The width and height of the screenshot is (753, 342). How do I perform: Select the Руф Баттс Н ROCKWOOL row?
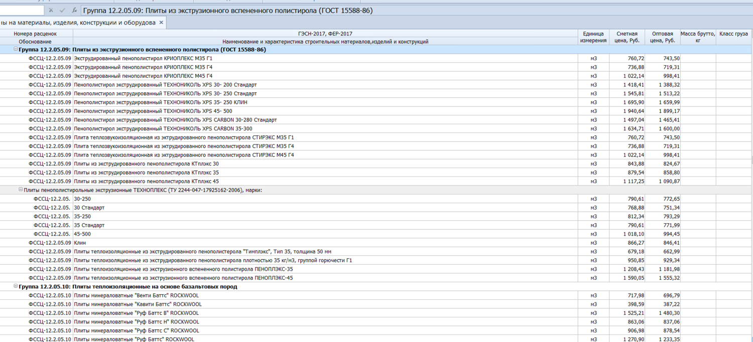136,321
